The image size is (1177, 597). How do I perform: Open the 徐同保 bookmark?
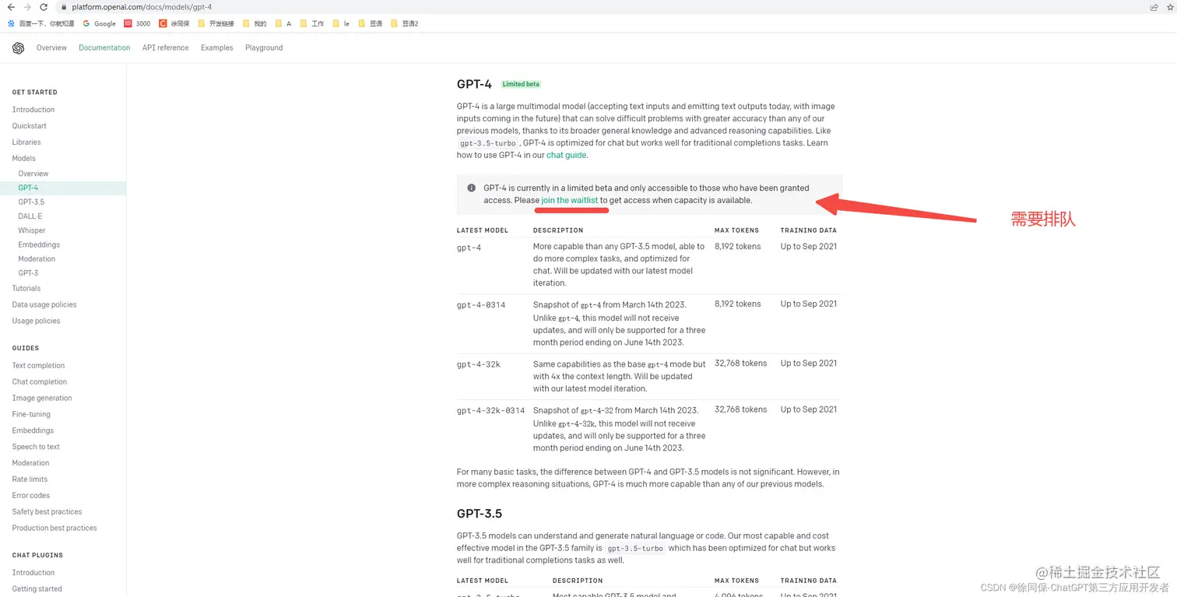point(174,23)
